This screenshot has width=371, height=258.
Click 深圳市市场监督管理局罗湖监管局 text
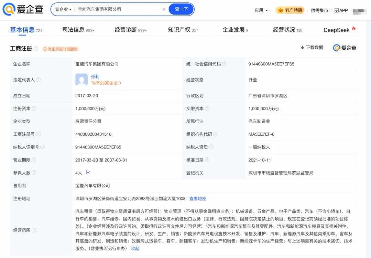[281, 173]
